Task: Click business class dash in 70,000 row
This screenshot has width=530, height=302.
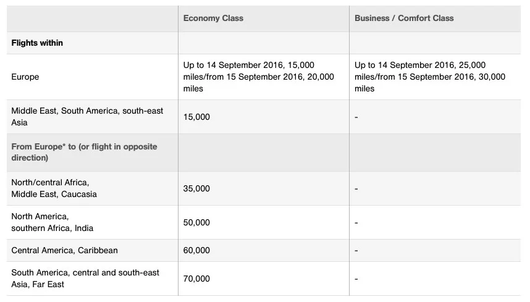Action: (356, 279)
